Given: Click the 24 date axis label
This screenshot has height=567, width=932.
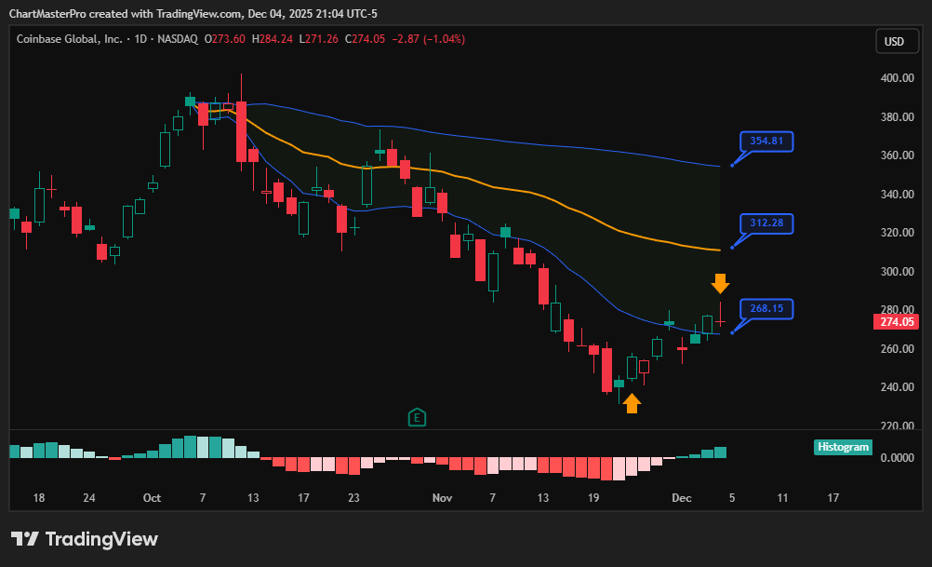Looking at the screenshot, I should coord(89,498).
